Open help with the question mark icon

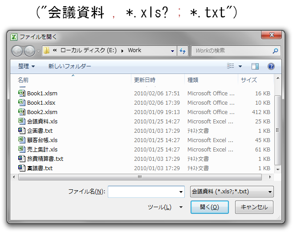[271, 66]
